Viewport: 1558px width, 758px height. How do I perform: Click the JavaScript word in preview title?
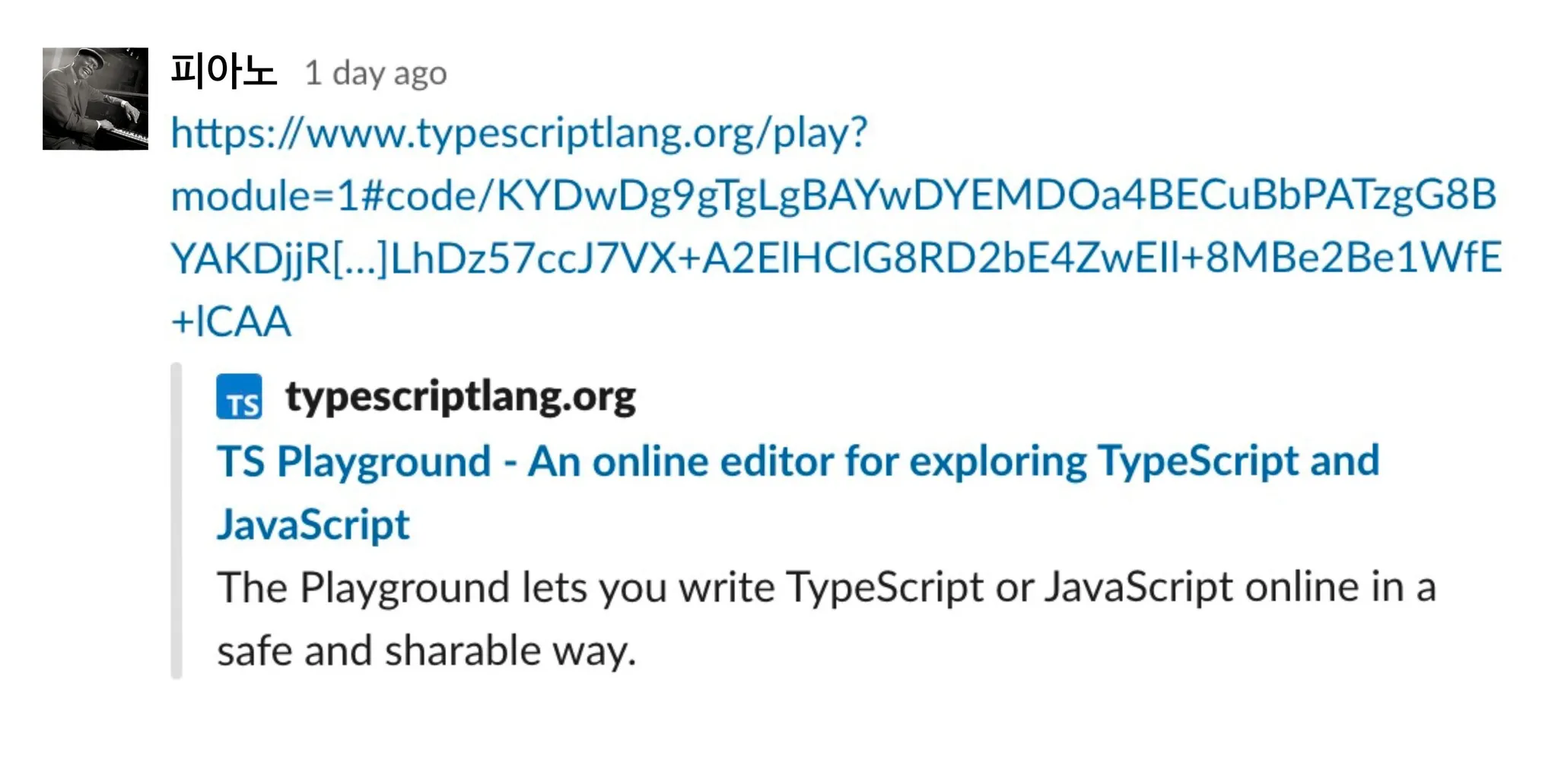click(x=313, y=525)
